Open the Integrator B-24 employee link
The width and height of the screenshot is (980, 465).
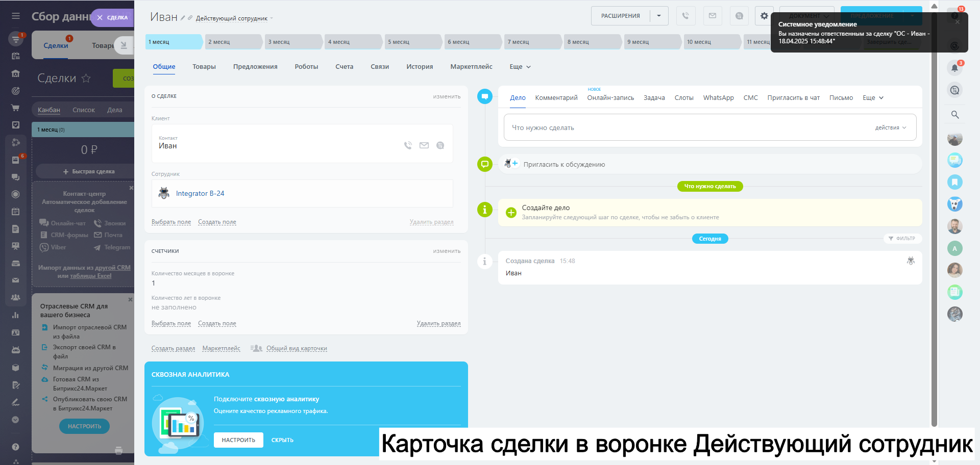200,193
